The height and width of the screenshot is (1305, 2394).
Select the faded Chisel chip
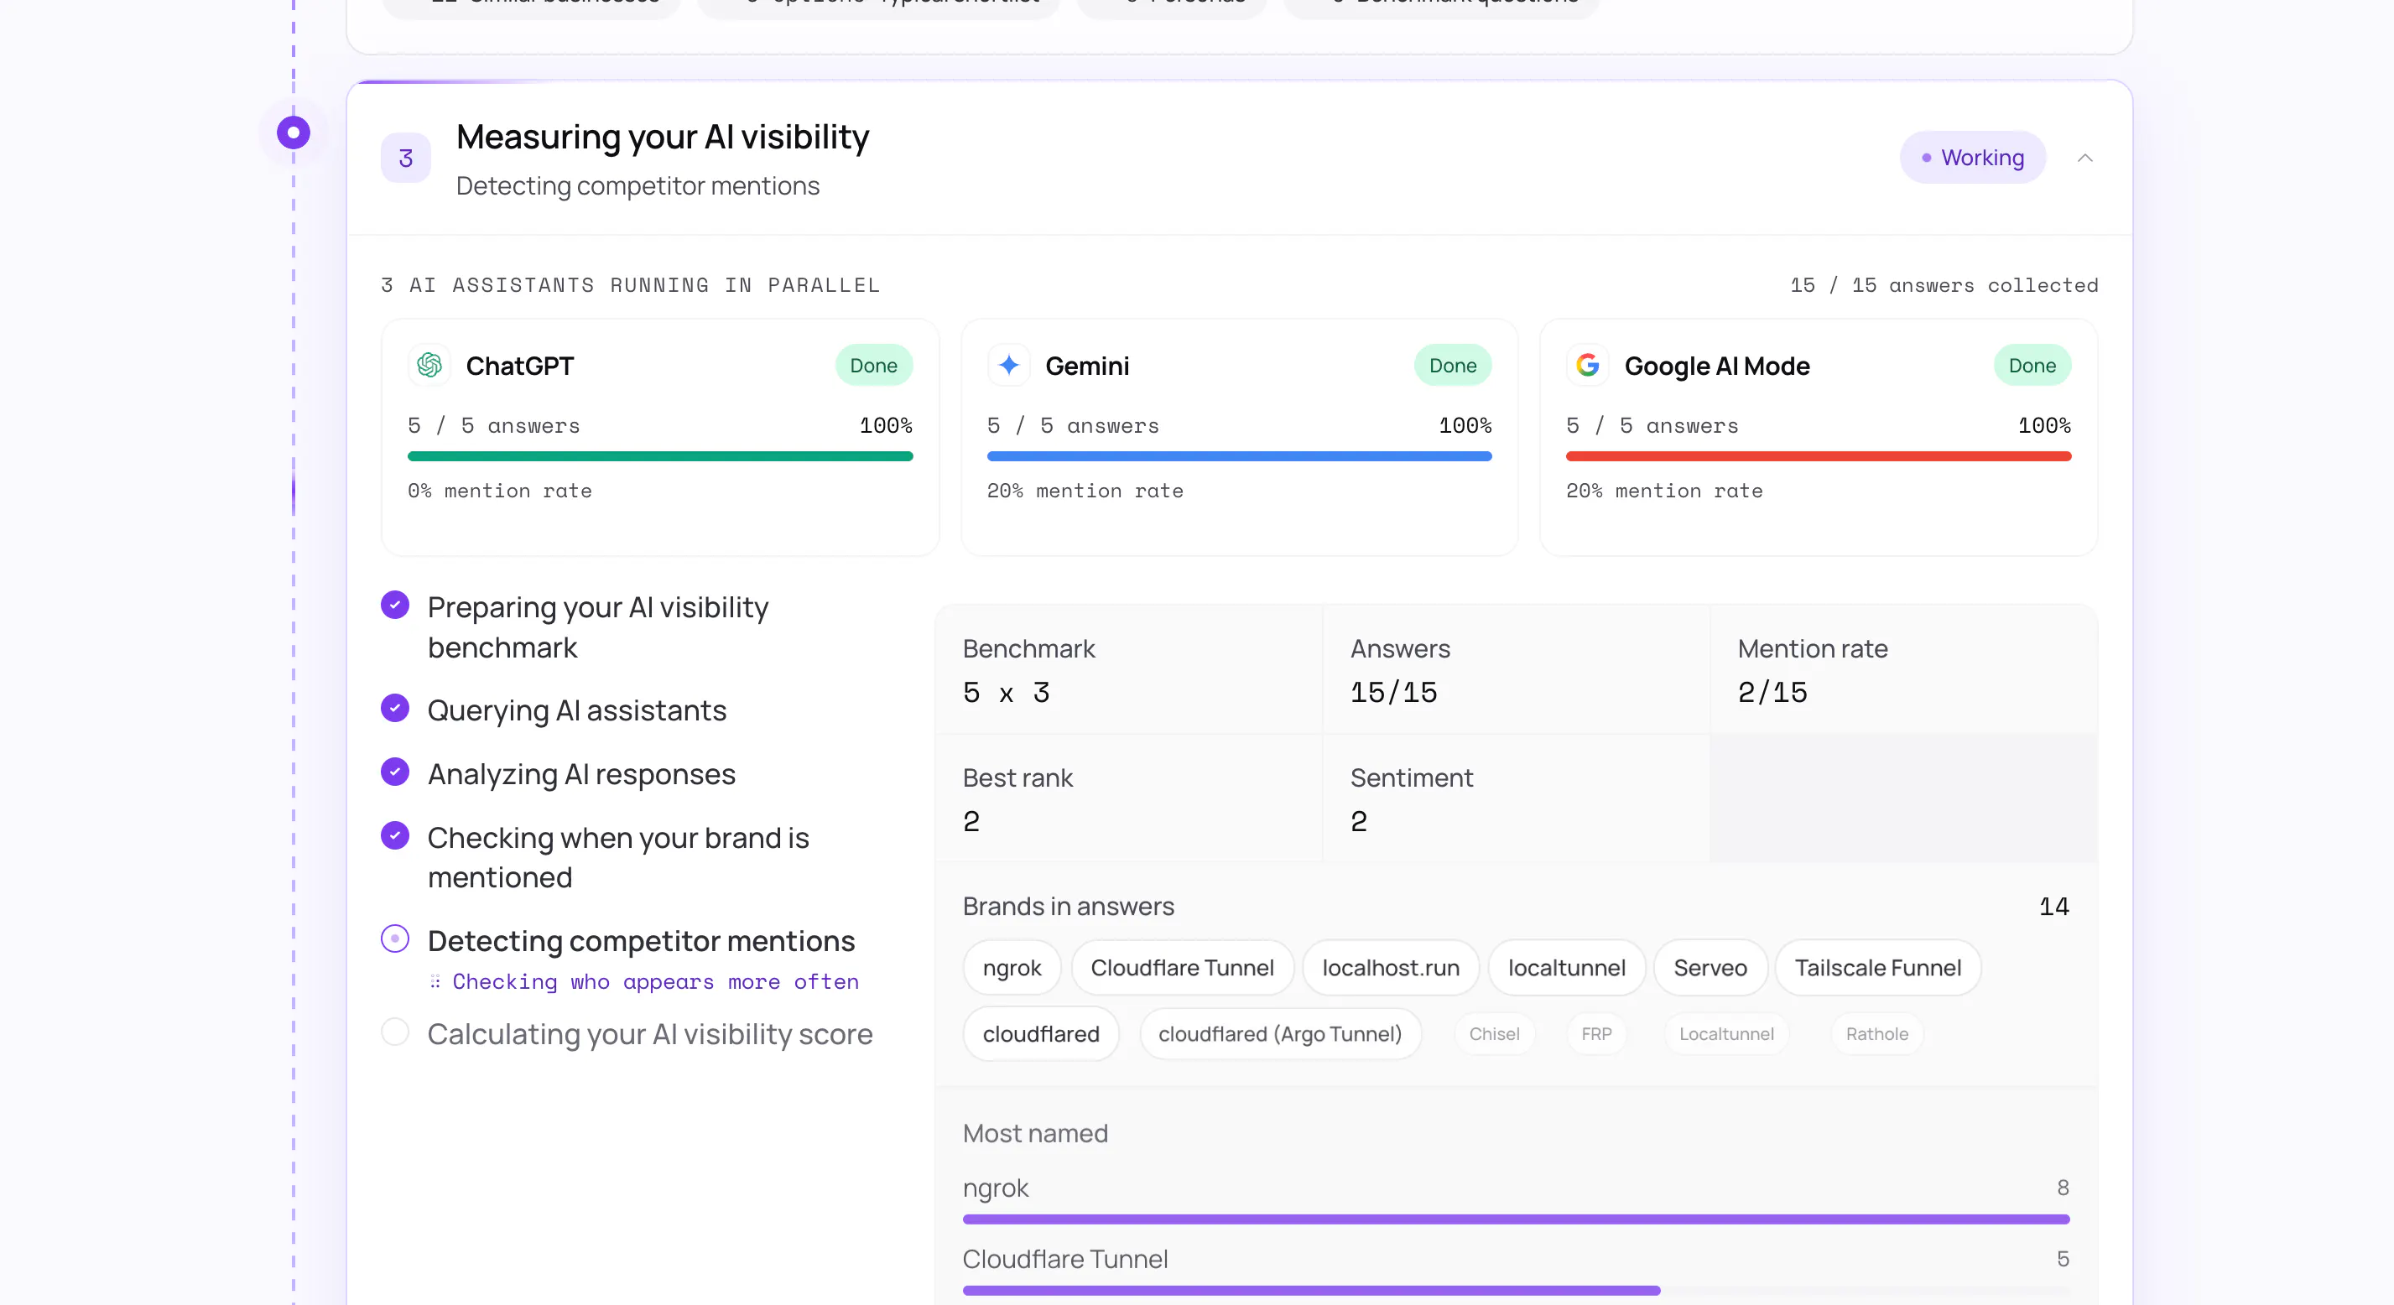[x=1495, y=1034]
